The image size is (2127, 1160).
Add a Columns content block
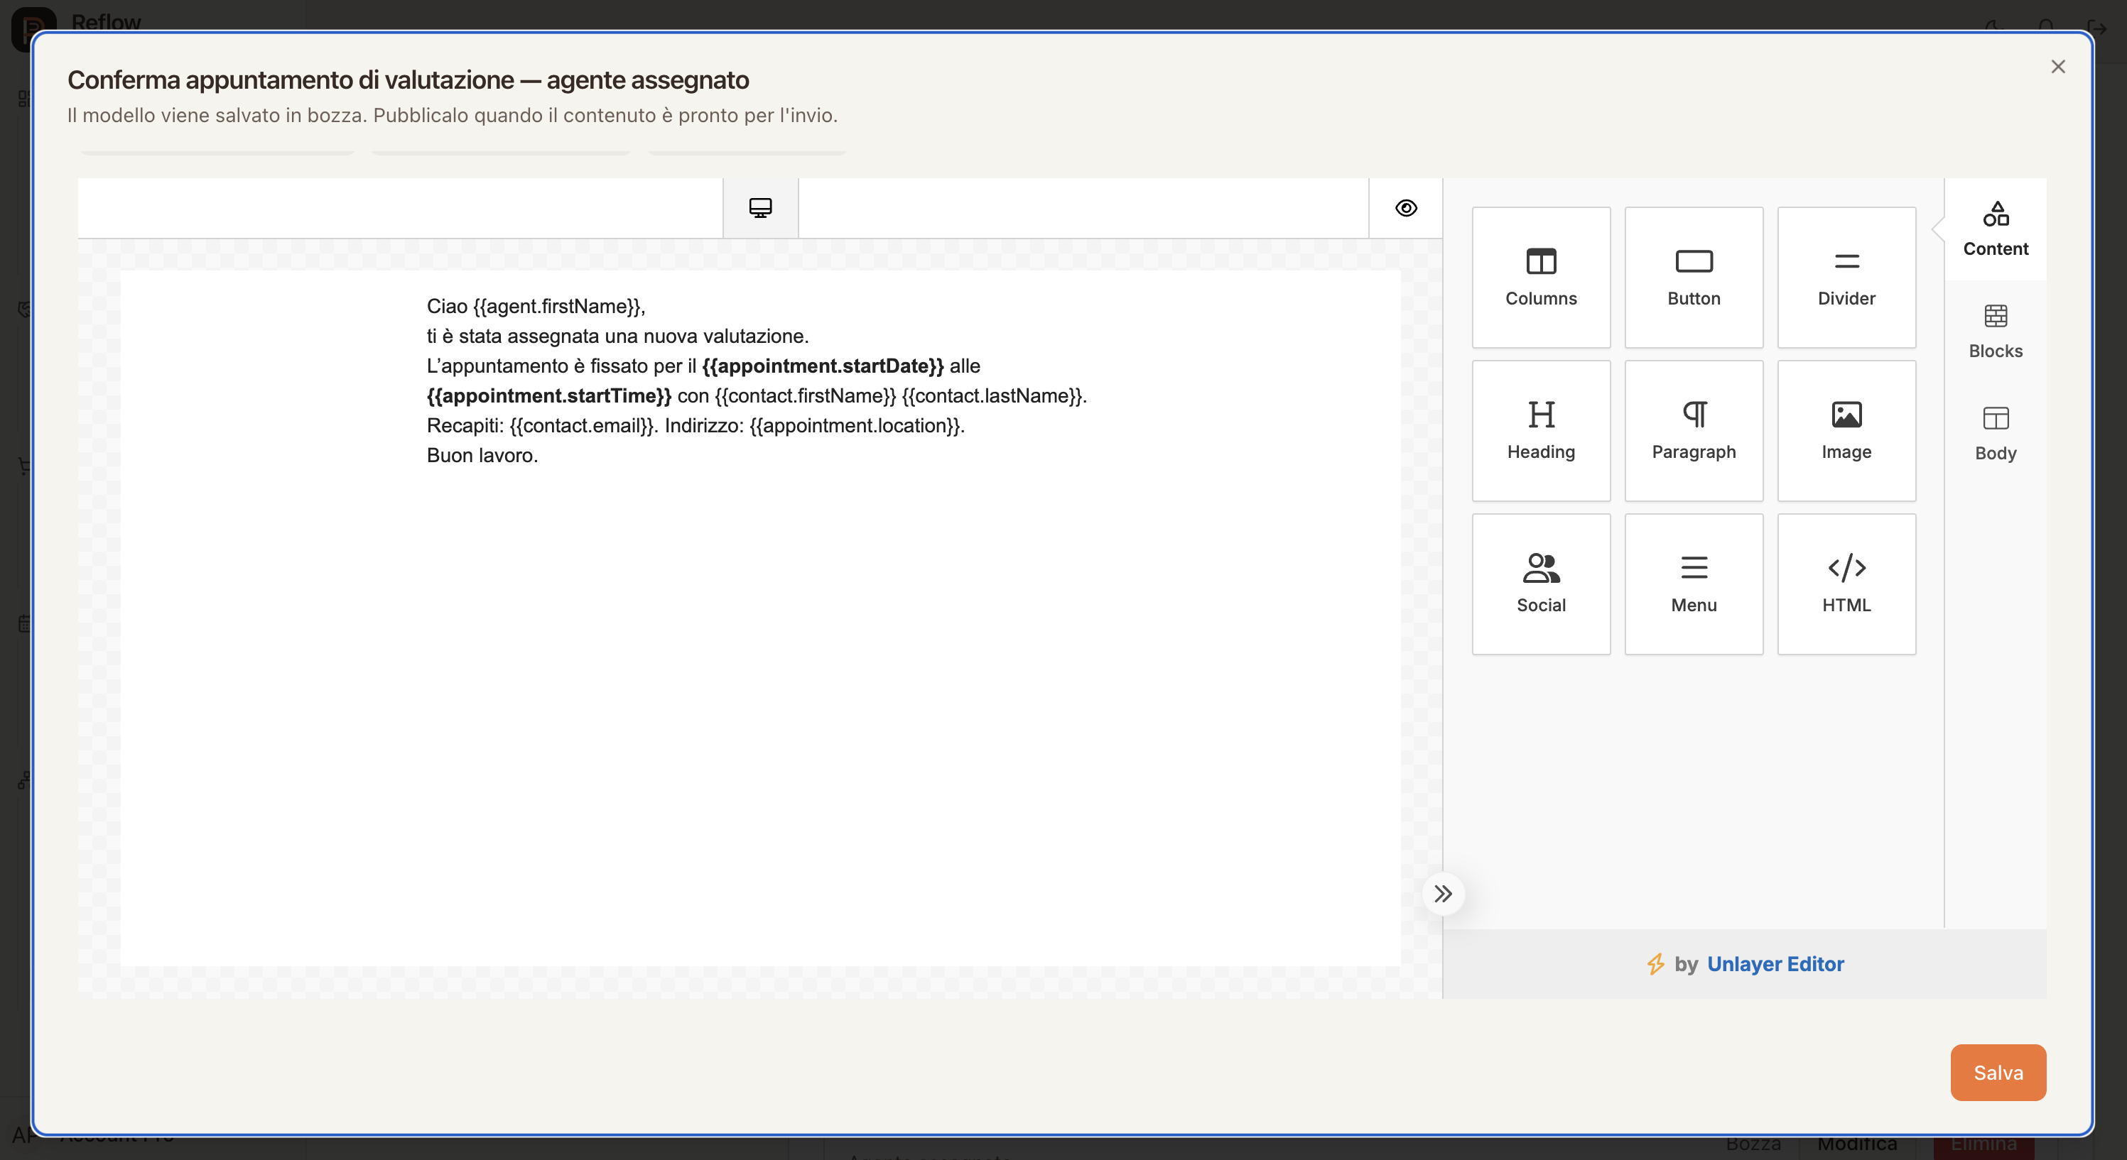(x=1541, y=277)
